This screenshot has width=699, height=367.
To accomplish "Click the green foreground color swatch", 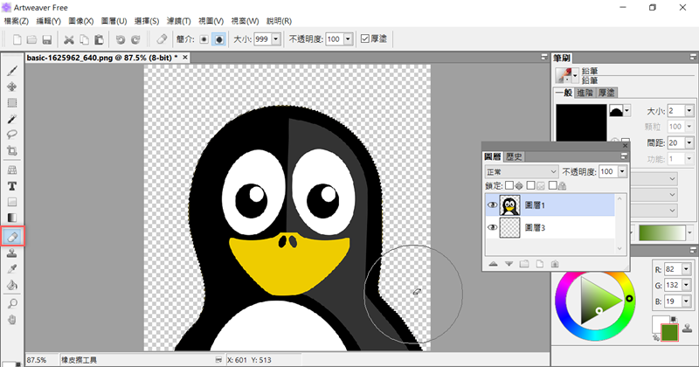I will pos(671,333).
